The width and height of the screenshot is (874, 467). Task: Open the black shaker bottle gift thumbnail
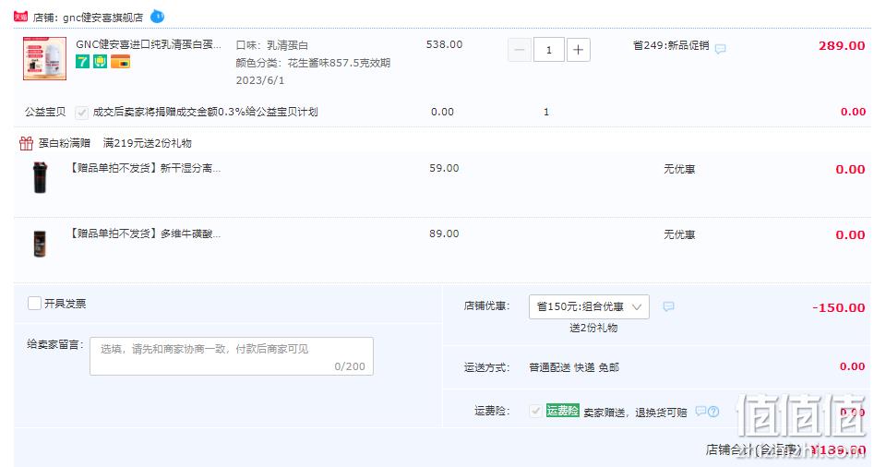[40, 177]
